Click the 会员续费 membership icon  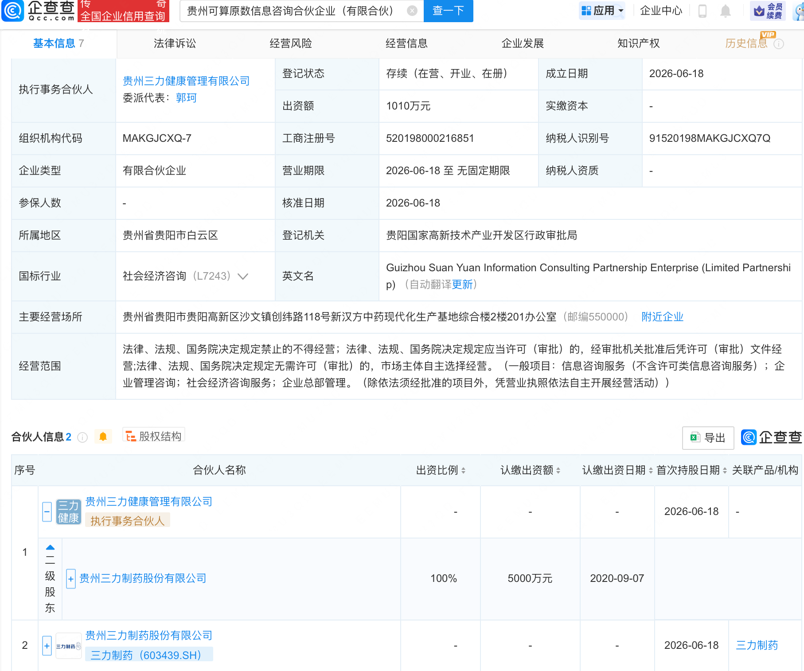tap(768, 11)
